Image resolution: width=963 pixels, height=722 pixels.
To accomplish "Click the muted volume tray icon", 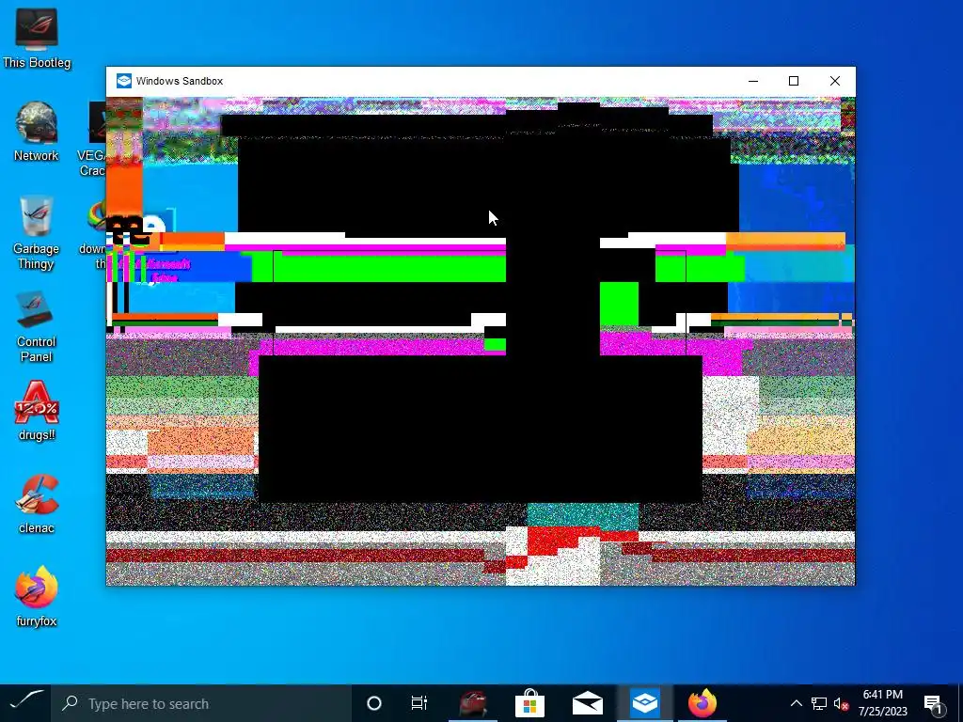I will 842,703.
